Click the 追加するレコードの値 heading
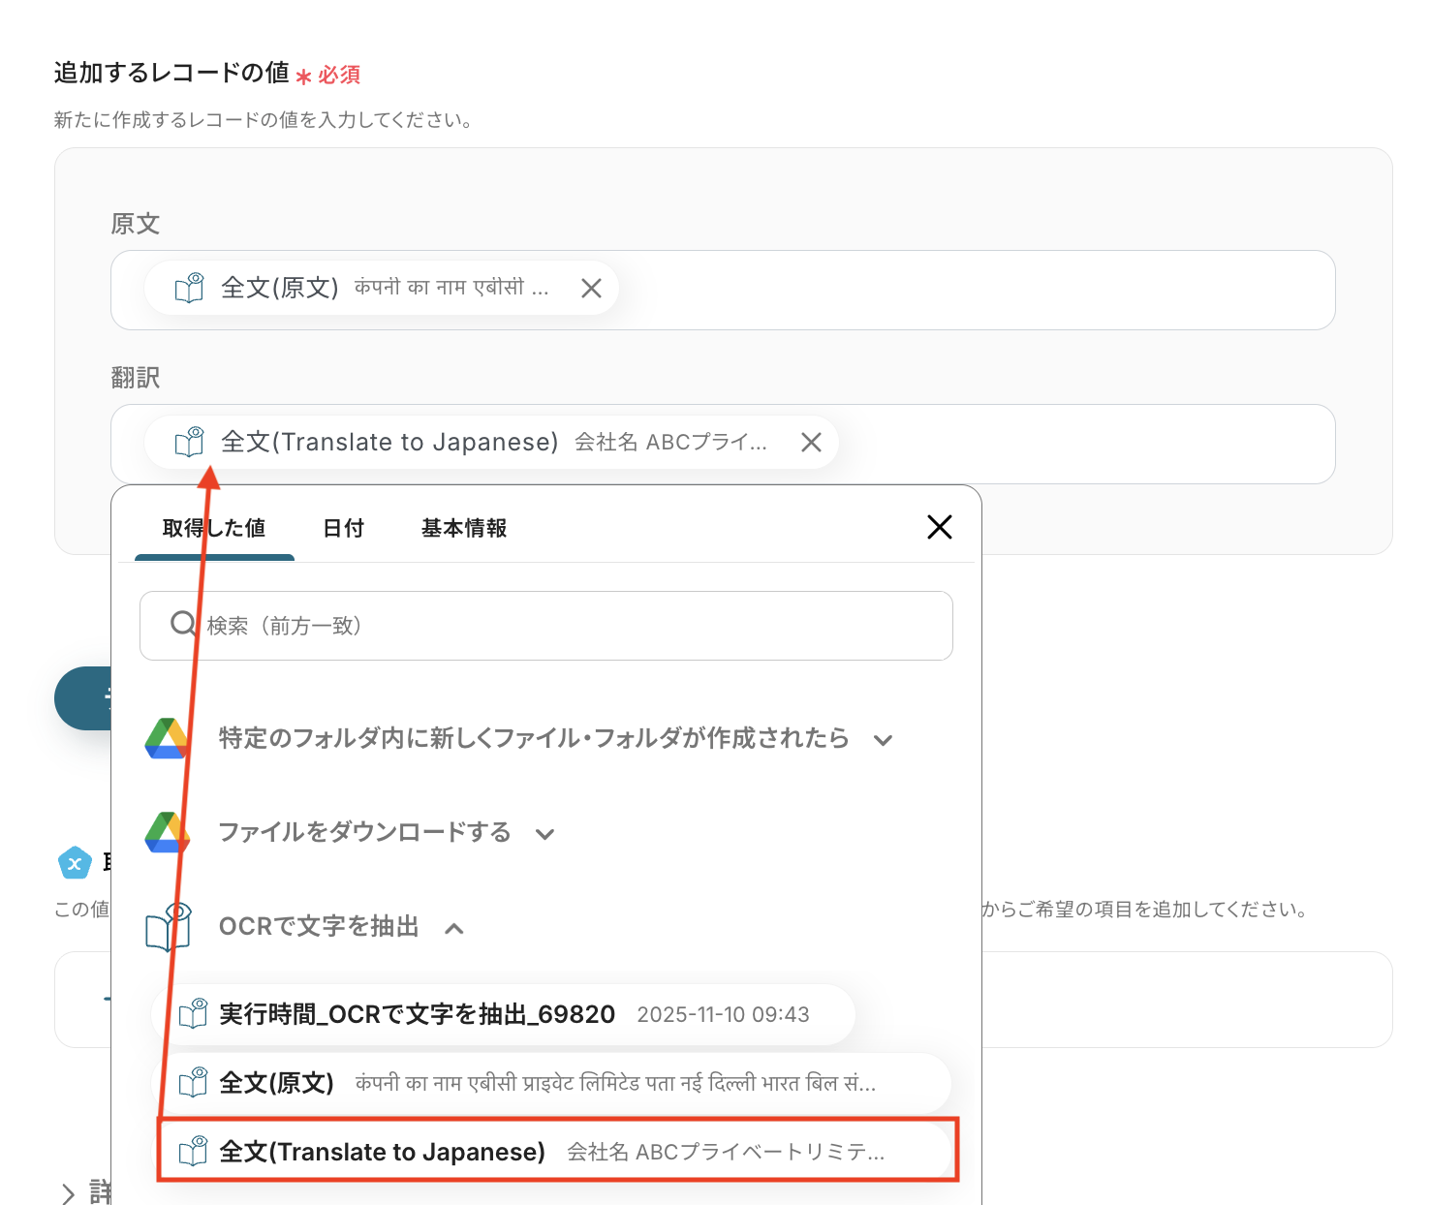Image resolution: width=1430 pixels, height=1205 pixels. click(x=171, y=73)
